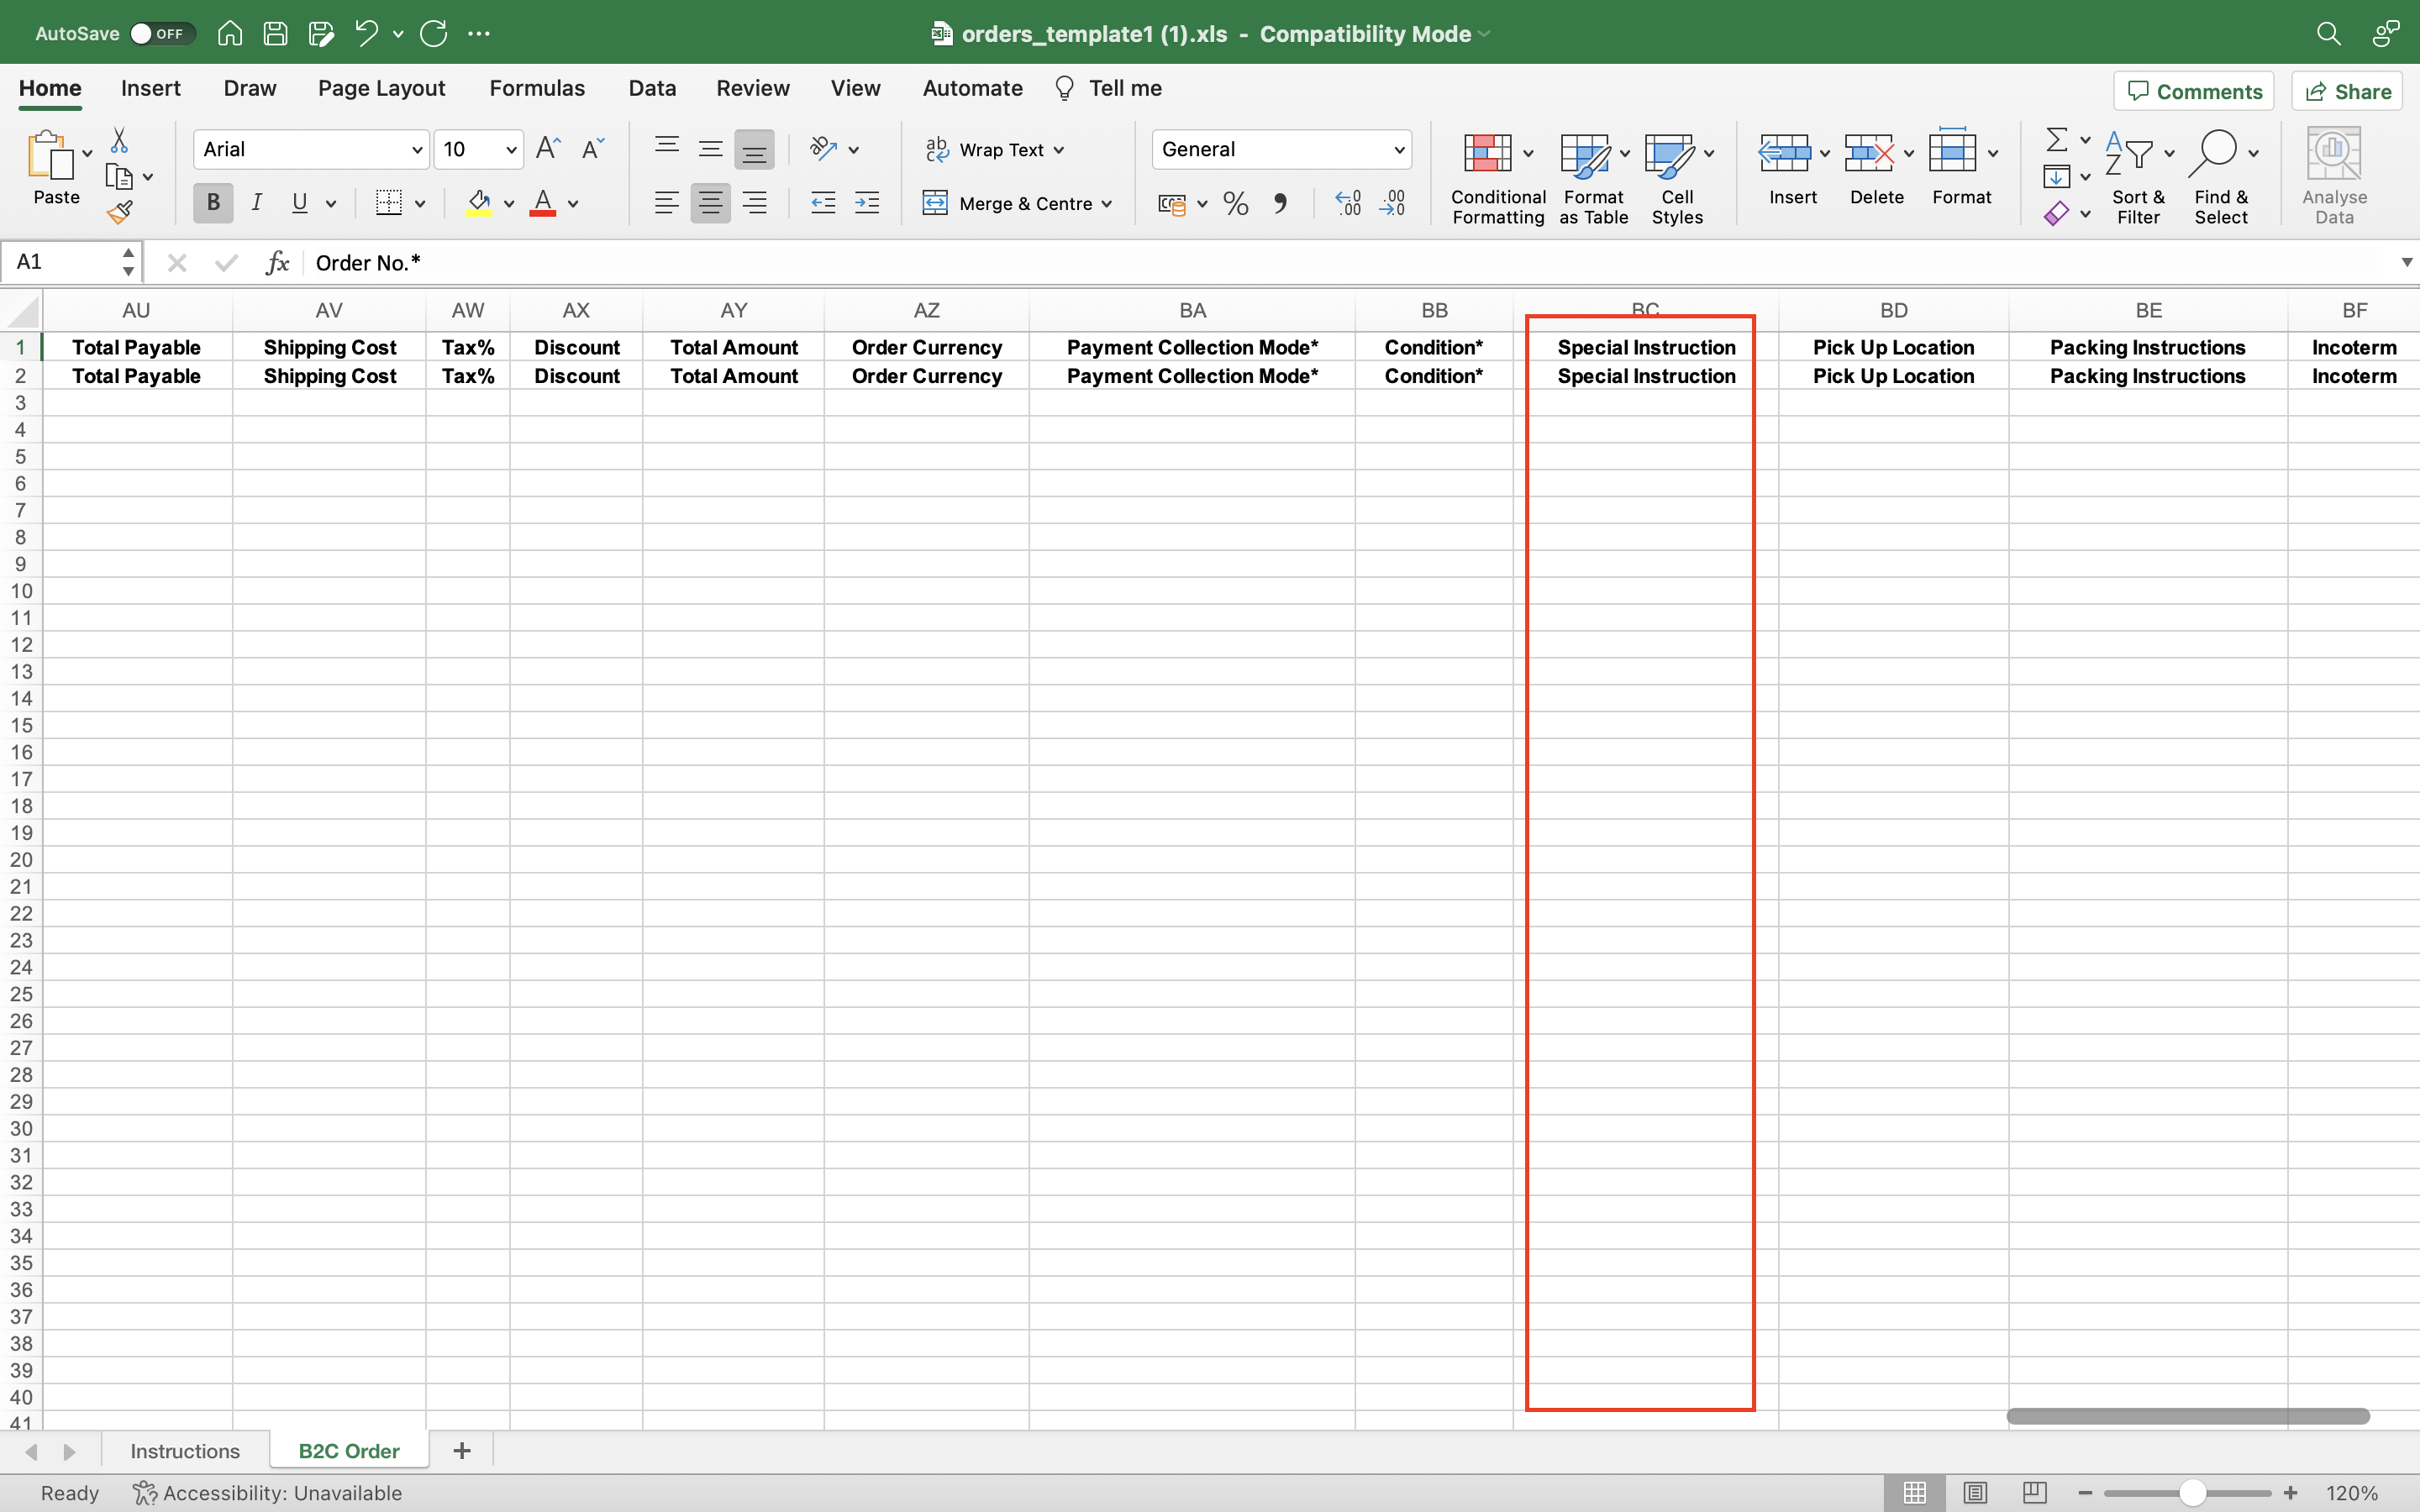Click the Home icon in title bar
This screenshot has width=2420, height=1512.
(x=230, y=33)
